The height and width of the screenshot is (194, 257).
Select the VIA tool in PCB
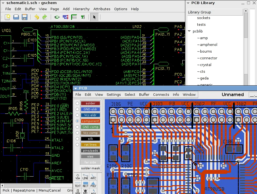(78, 177)
